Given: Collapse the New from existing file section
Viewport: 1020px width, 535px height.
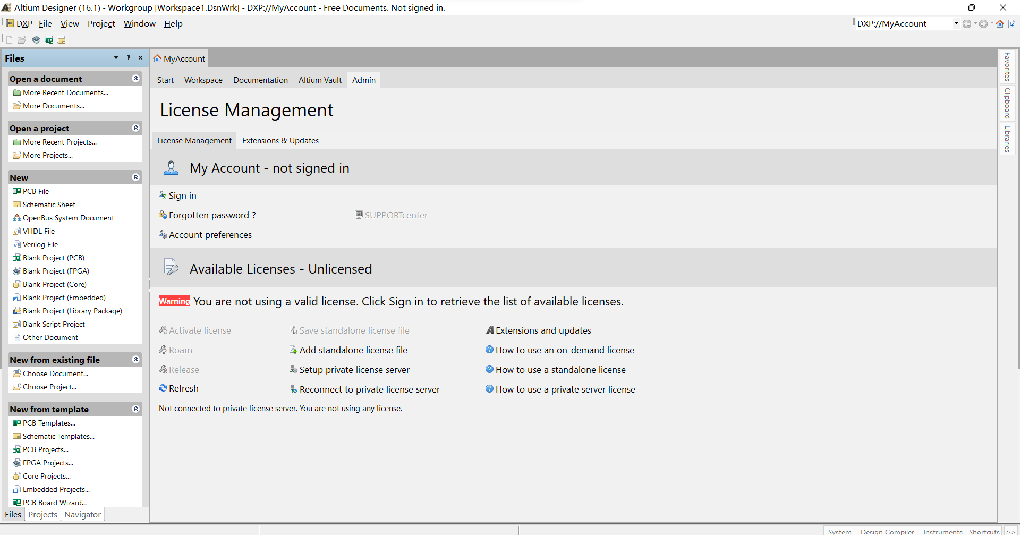Looking at the screenshot, I should pos(135,360).
